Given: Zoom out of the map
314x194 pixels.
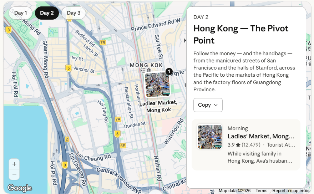Looking at the screenshot, I should [x=14, y=175].
